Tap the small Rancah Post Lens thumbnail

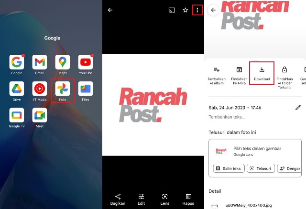point(221,151)
